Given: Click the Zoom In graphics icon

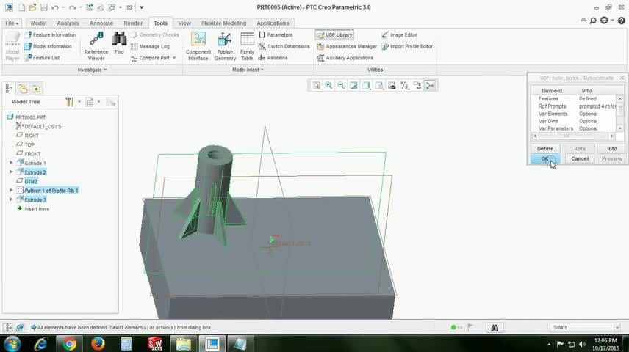Looking at the screenshot, I should (328, 85).
